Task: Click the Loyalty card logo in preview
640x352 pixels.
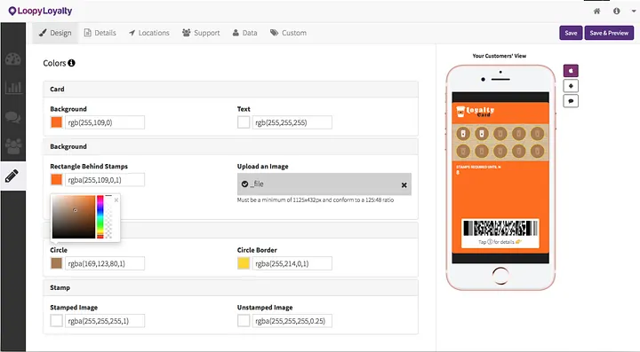Action: [475, 111]
